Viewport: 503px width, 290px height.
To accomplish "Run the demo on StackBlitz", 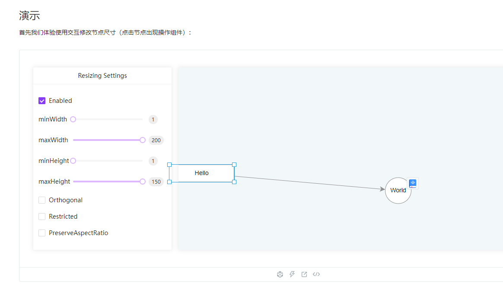I will pos(292,274).
